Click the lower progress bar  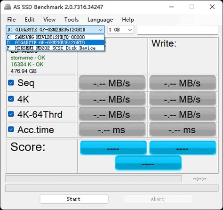click(x=112, y=188)
